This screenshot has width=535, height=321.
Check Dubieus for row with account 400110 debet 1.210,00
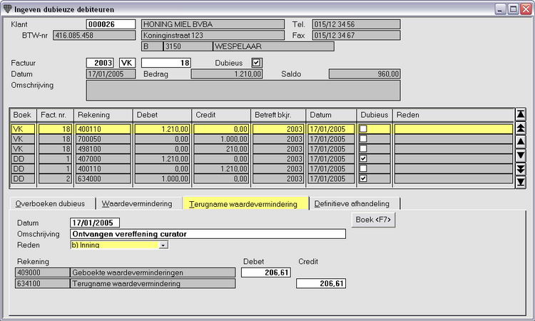363,128
